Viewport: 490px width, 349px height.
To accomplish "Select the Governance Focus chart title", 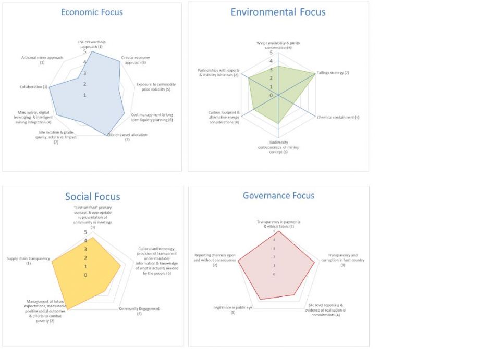I will [278, 196].
